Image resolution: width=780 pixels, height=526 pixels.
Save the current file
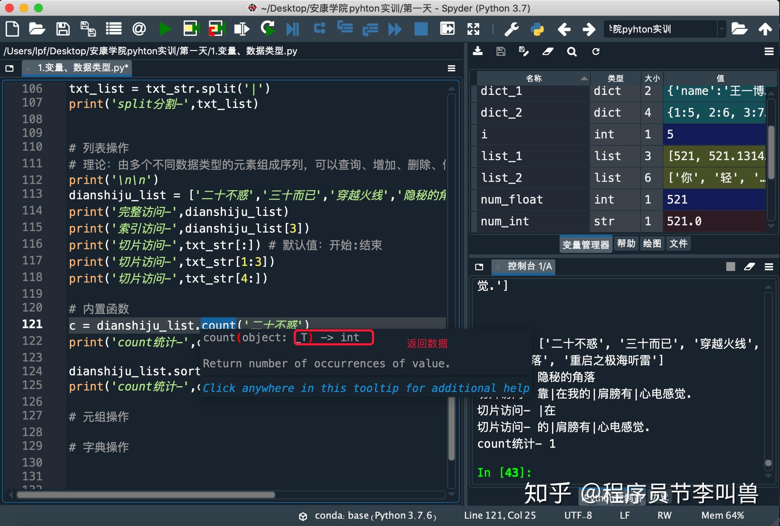click(x=63, y=29)
